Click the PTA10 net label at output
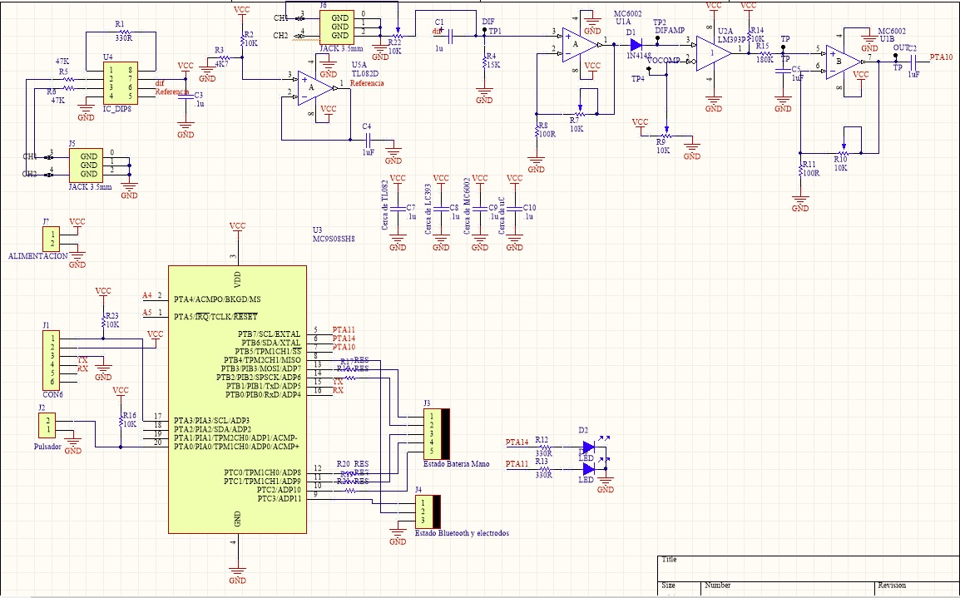 pos(942,57)
